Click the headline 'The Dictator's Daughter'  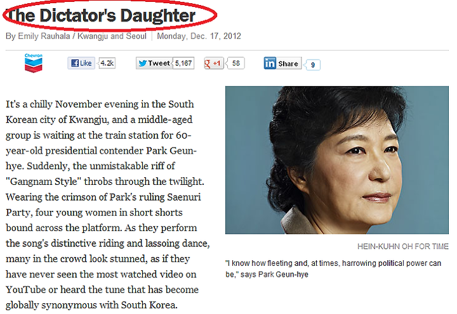101,16
